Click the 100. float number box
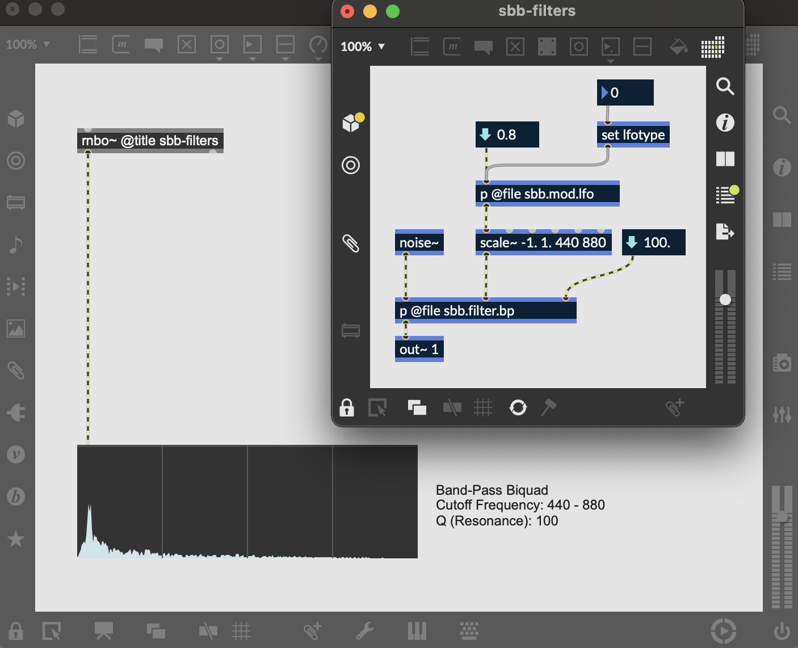 pyautogui.click(x=654, y=242)
